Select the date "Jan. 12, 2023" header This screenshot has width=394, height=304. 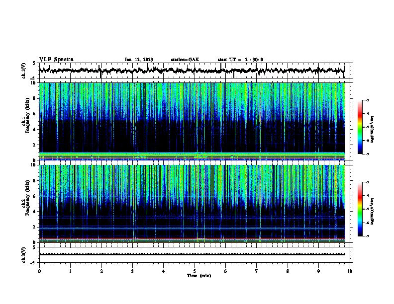coord(139,60)
